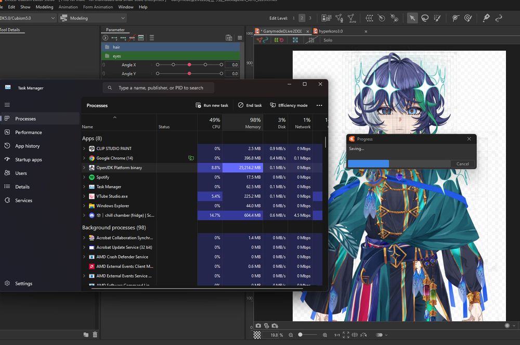Select Edit Level 2
The width and height of the screenshot is (520, 345).
click(x=302, y=18)
